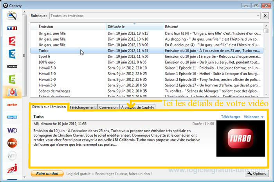Screen dimensions: 274x182
Task: Click the magic wand icon in sidebar
Action: [x=12, y=16]
